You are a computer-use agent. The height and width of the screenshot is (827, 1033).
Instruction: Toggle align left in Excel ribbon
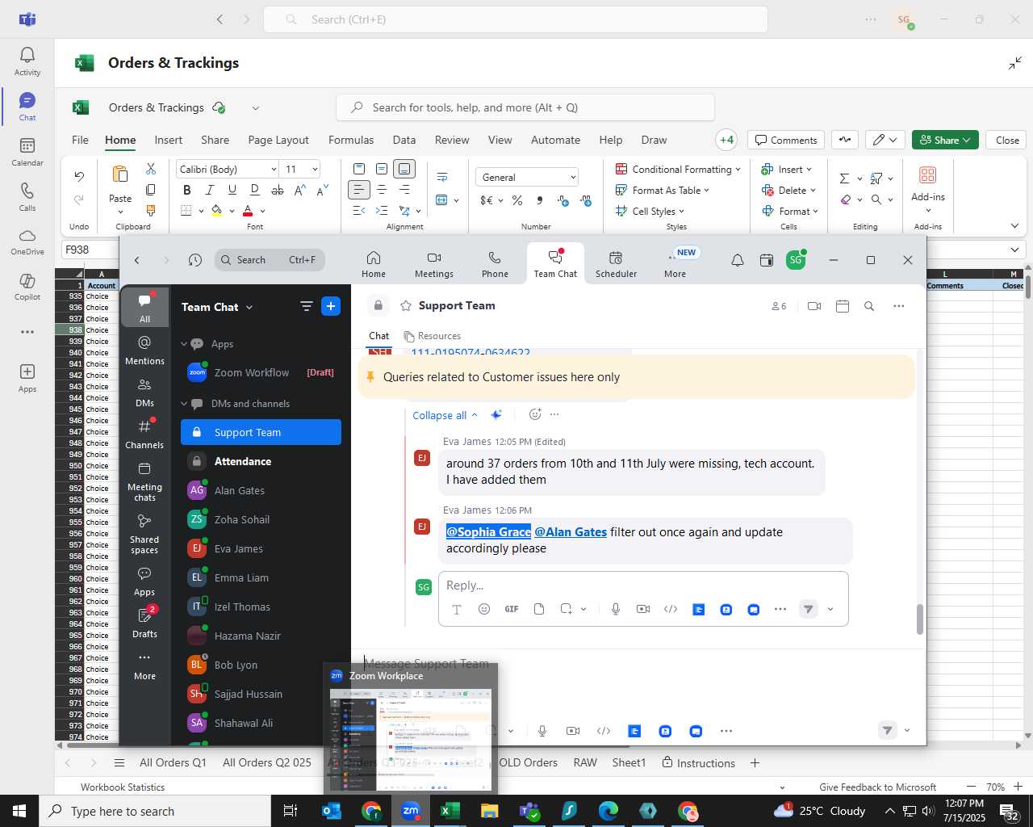[x=359, y=190]
